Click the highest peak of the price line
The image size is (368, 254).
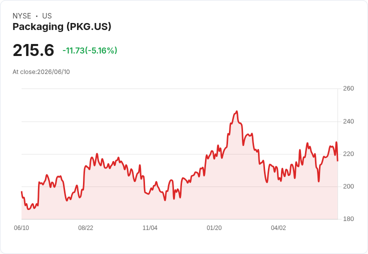coord(237,111)
